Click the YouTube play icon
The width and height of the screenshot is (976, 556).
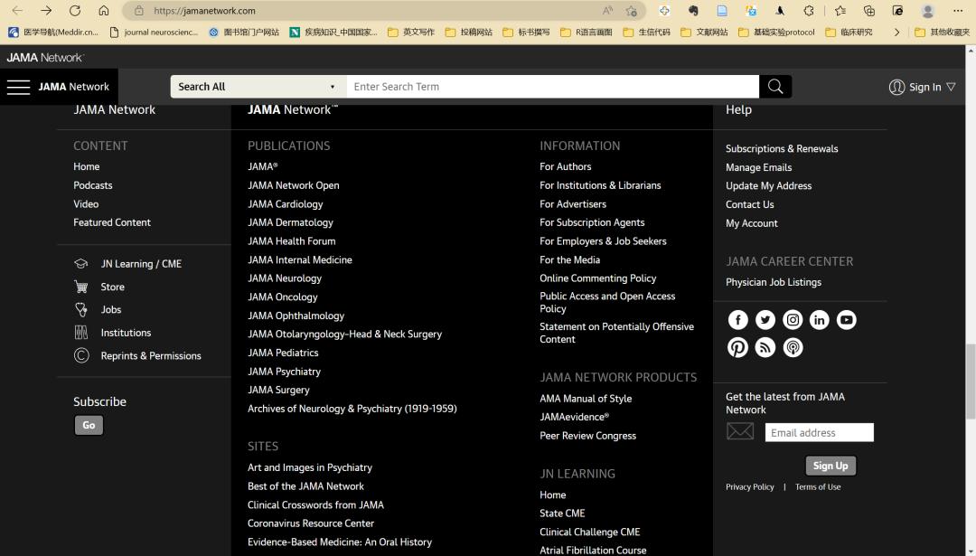(x=847, y=320)
